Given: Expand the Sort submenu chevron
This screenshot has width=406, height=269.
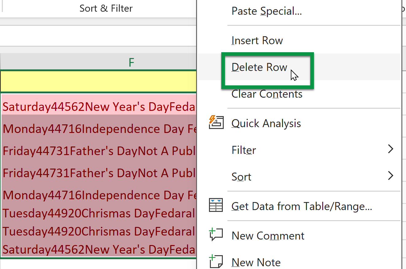Looking at the screenshot, I should 390,175.
